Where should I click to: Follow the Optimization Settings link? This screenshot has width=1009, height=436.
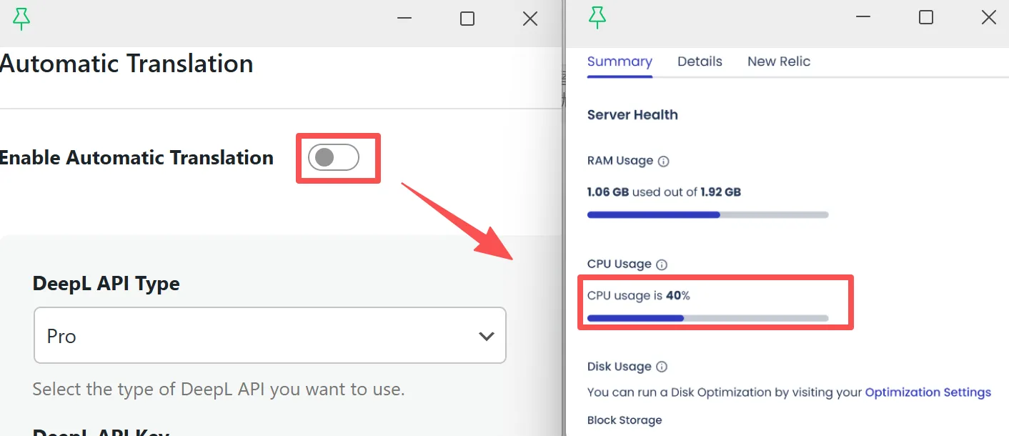pyautogui.click(x=928, y=392)
